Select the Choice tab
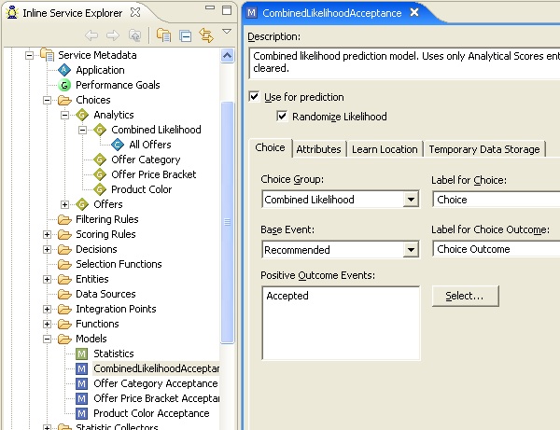The image size is (560, 430). point(270,147)
